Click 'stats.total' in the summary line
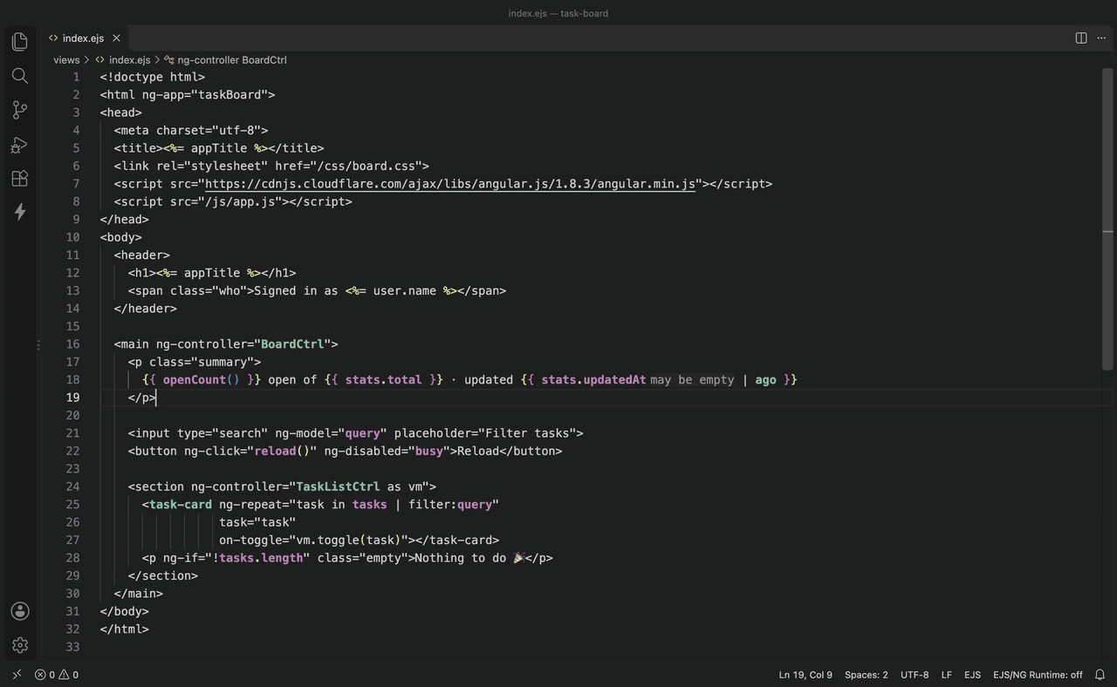The image size is (1117, 687). [x=383, y=379]
